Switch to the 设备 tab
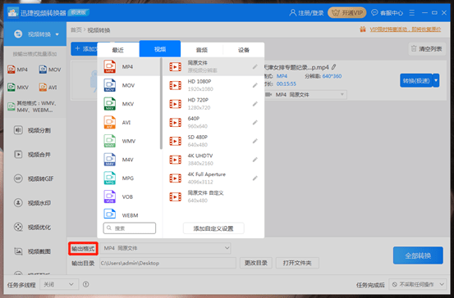Screen dimensions: 454x298 point(244,50)
